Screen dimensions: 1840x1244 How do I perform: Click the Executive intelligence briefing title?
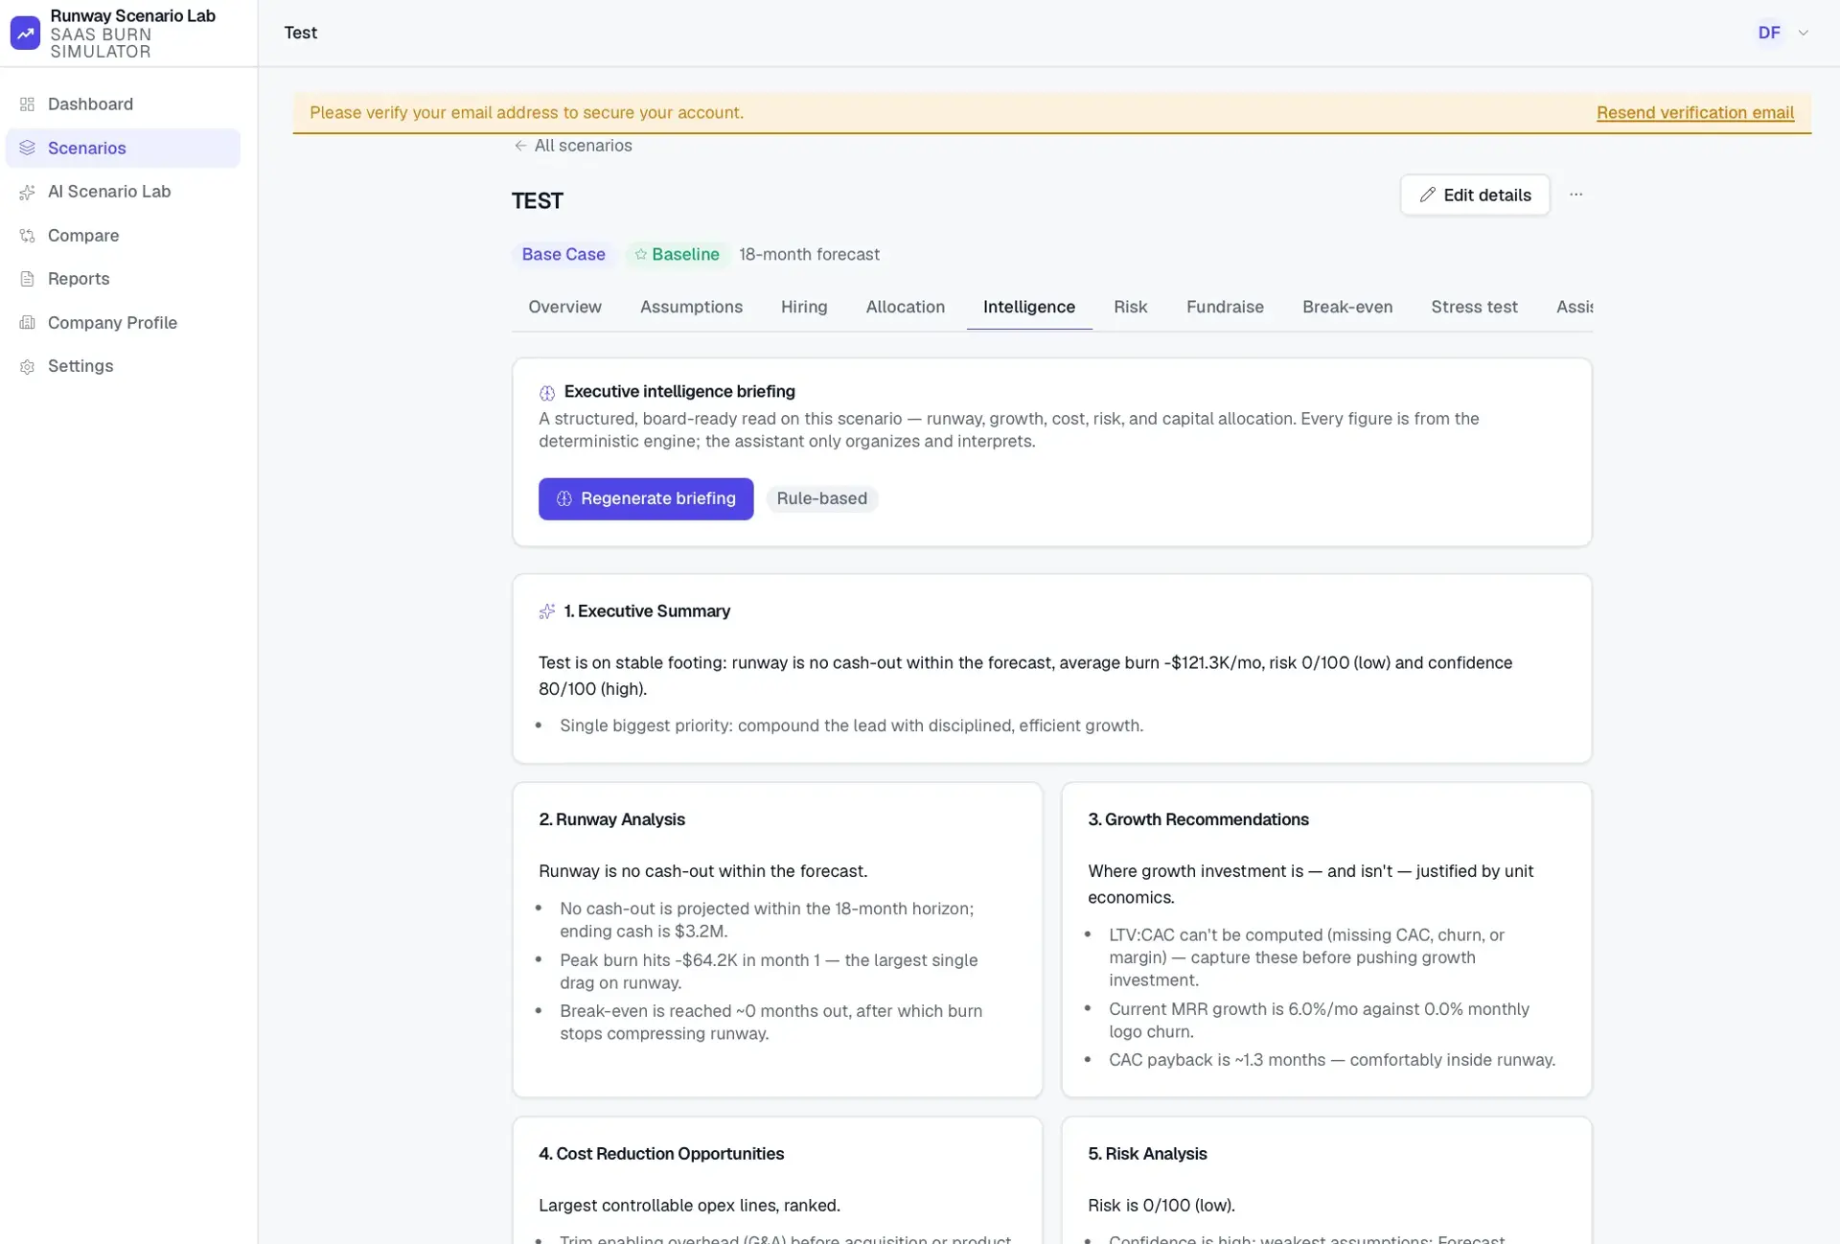(679, 391)
